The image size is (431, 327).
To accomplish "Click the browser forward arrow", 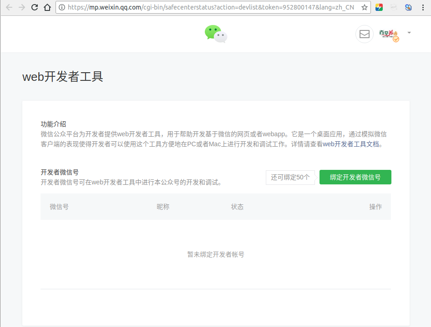I will [22, 7].
